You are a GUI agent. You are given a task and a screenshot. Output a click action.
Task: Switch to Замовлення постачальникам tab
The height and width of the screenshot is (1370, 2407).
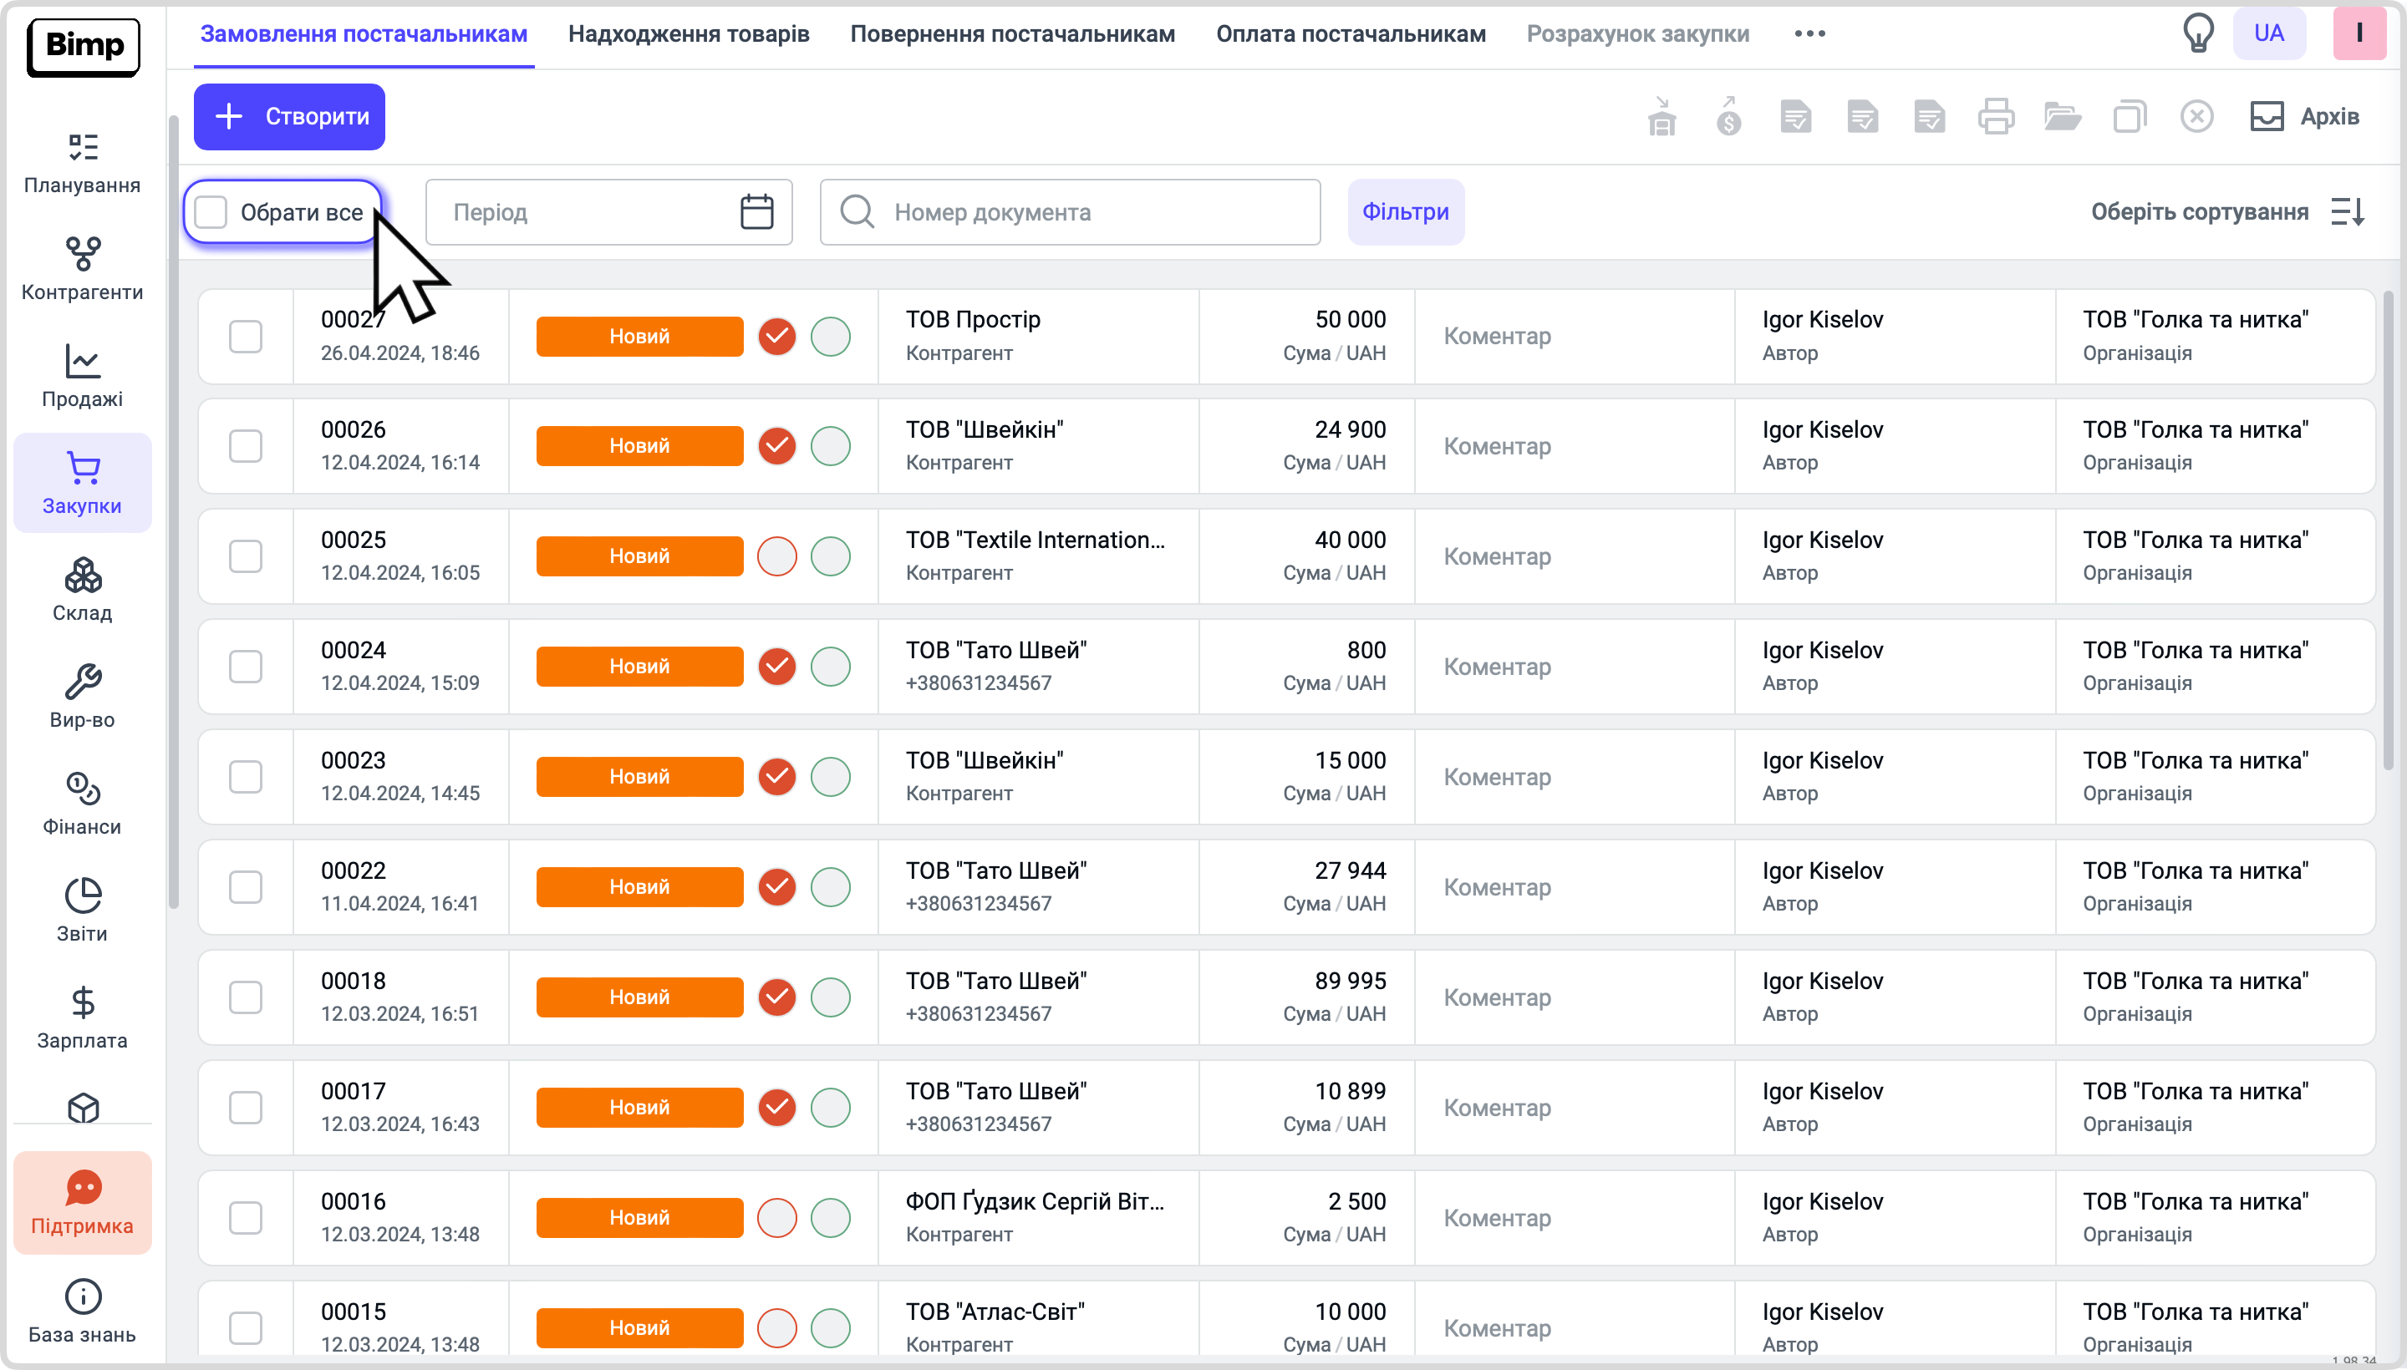pyautogui.click(x=364, y=34)
